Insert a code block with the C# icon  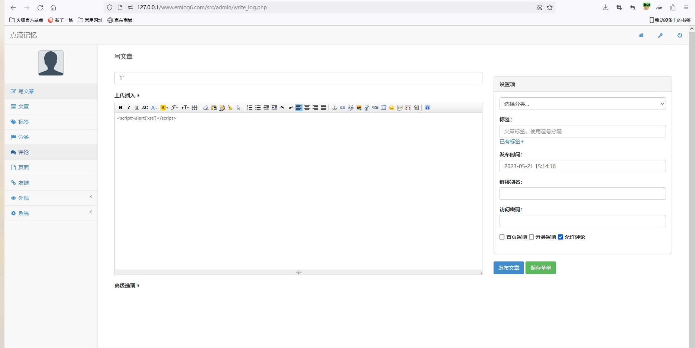(x=400, y=108)
